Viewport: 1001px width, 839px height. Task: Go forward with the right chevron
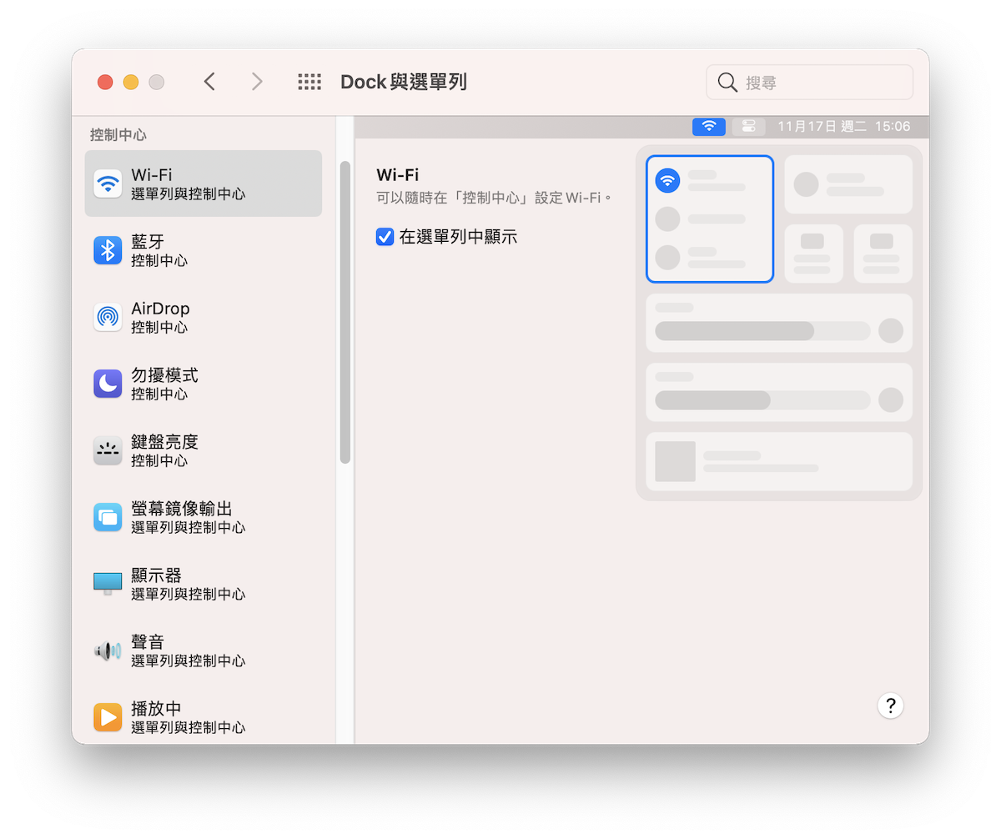pyautogui.click(x=257, y=82)
